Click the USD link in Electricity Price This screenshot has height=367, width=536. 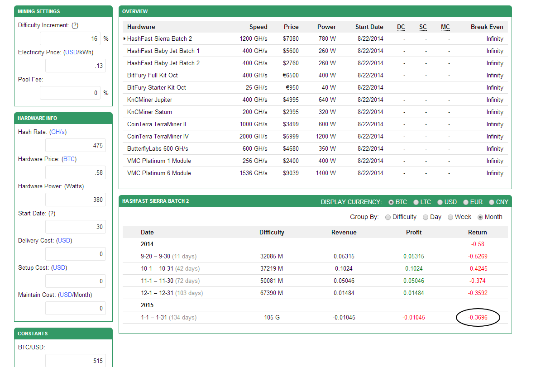click(x=71, y=52)
